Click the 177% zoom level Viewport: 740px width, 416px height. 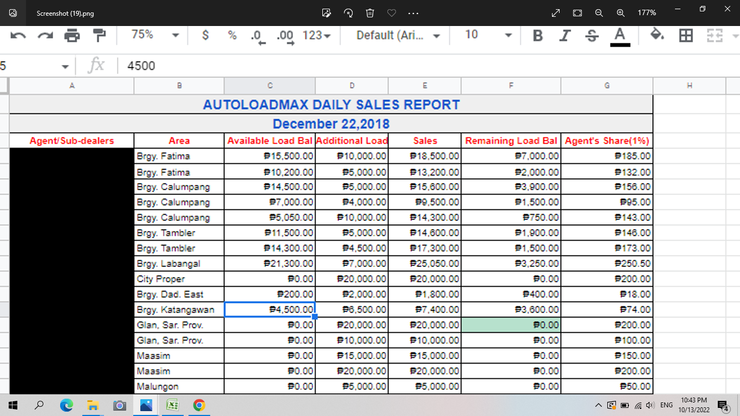(647, 12)
